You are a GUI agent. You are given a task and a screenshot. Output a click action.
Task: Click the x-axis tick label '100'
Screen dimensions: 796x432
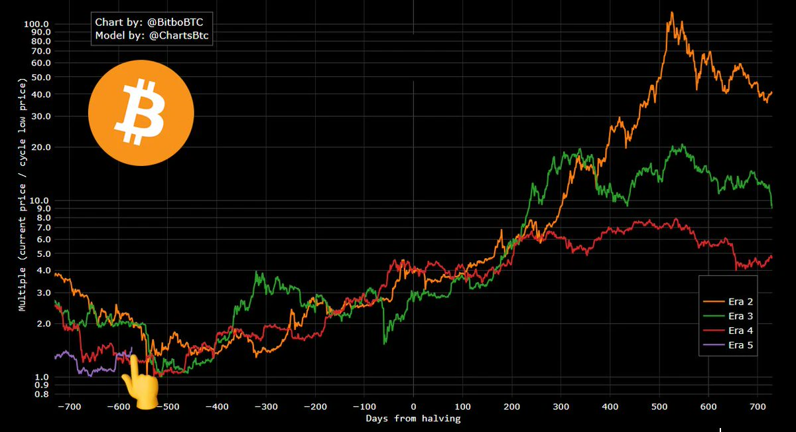(462, 406)
